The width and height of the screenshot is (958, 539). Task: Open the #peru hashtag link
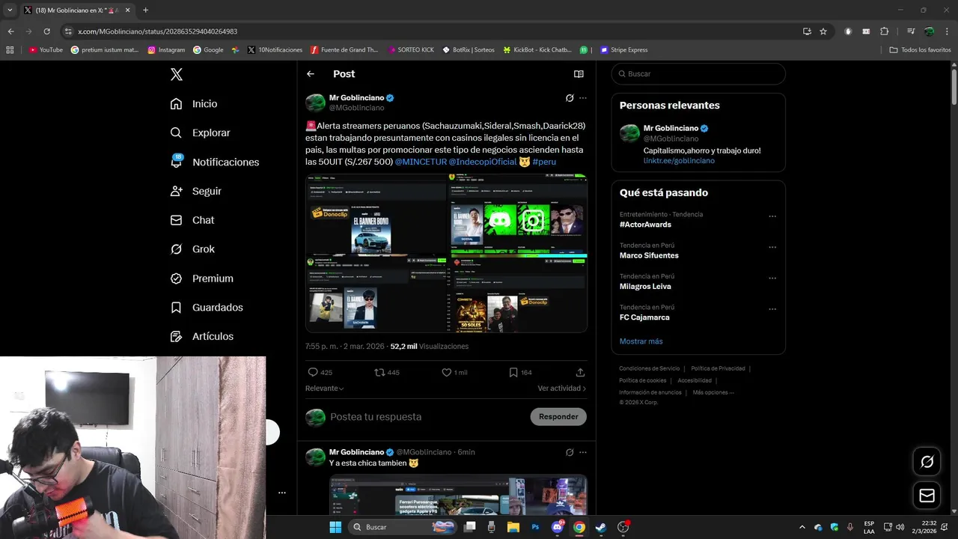click(x=544, y=162)
